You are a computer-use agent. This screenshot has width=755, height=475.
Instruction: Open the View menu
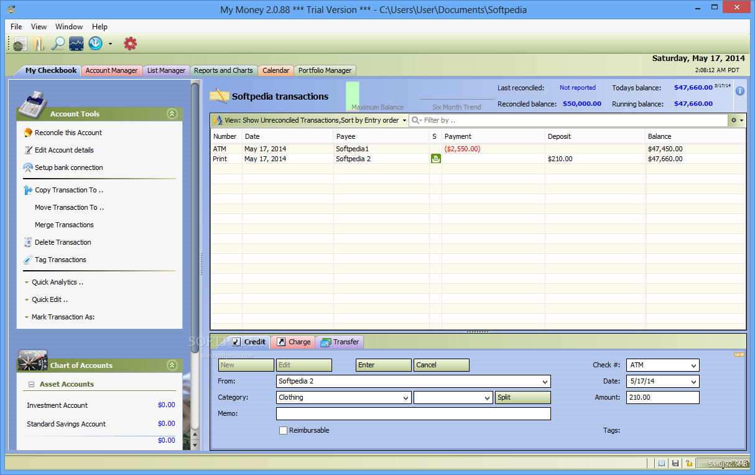point(39,27)
